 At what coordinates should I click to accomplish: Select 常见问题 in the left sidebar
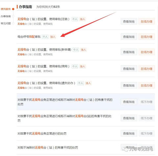6,23
